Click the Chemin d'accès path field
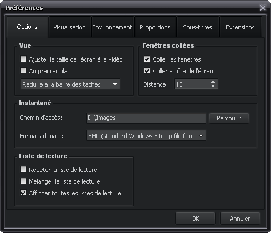 click(146, 118)
